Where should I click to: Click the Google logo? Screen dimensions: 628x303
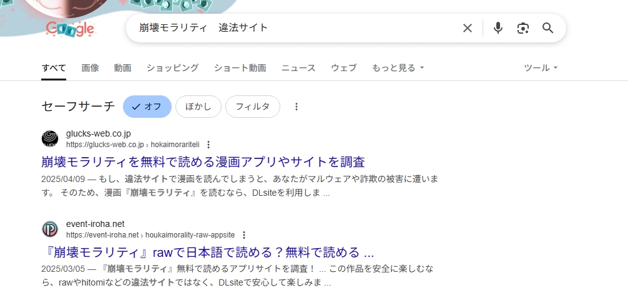tap(71, 29)
